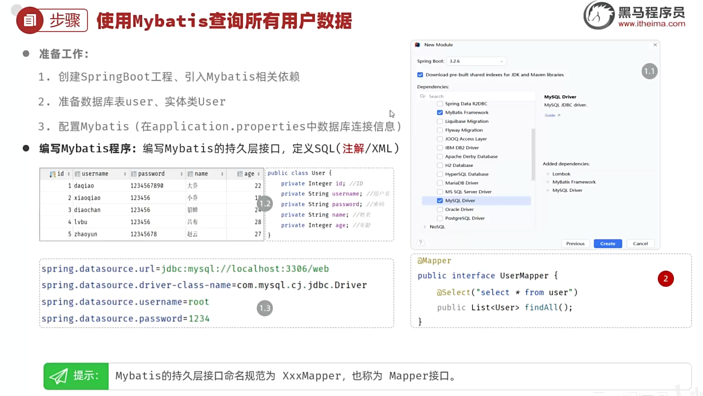Click the password column table icon
703x396 pixels.
134,174
